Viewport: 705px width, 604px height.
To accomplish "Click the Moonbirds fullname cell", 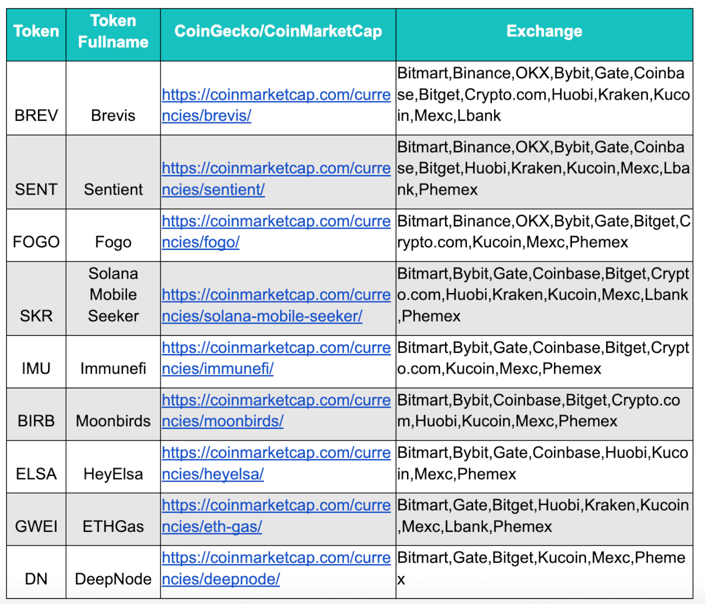I will 113,421.
